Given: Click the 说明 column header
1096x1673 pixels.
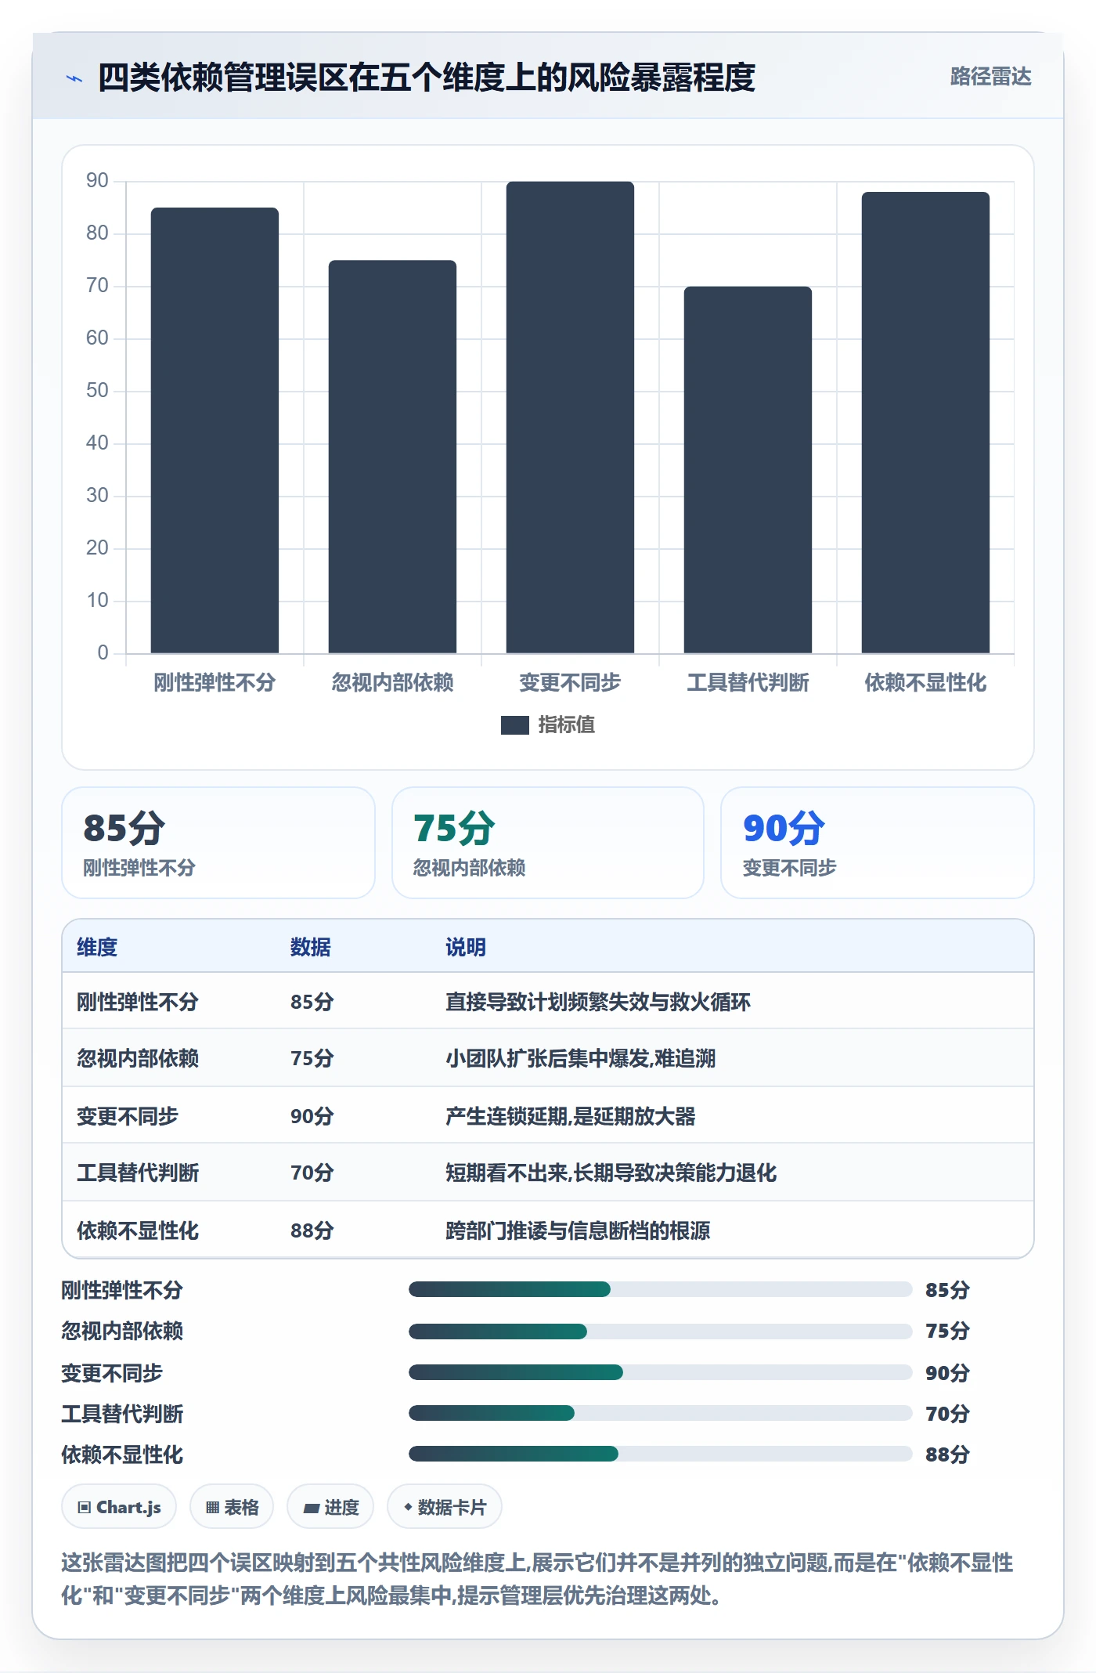Looking at the screenshot, I should [x=466, y=947].
